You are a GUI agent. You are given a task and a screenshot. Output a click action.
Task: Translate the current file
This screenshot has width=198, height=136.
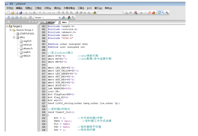coord(9,18)
